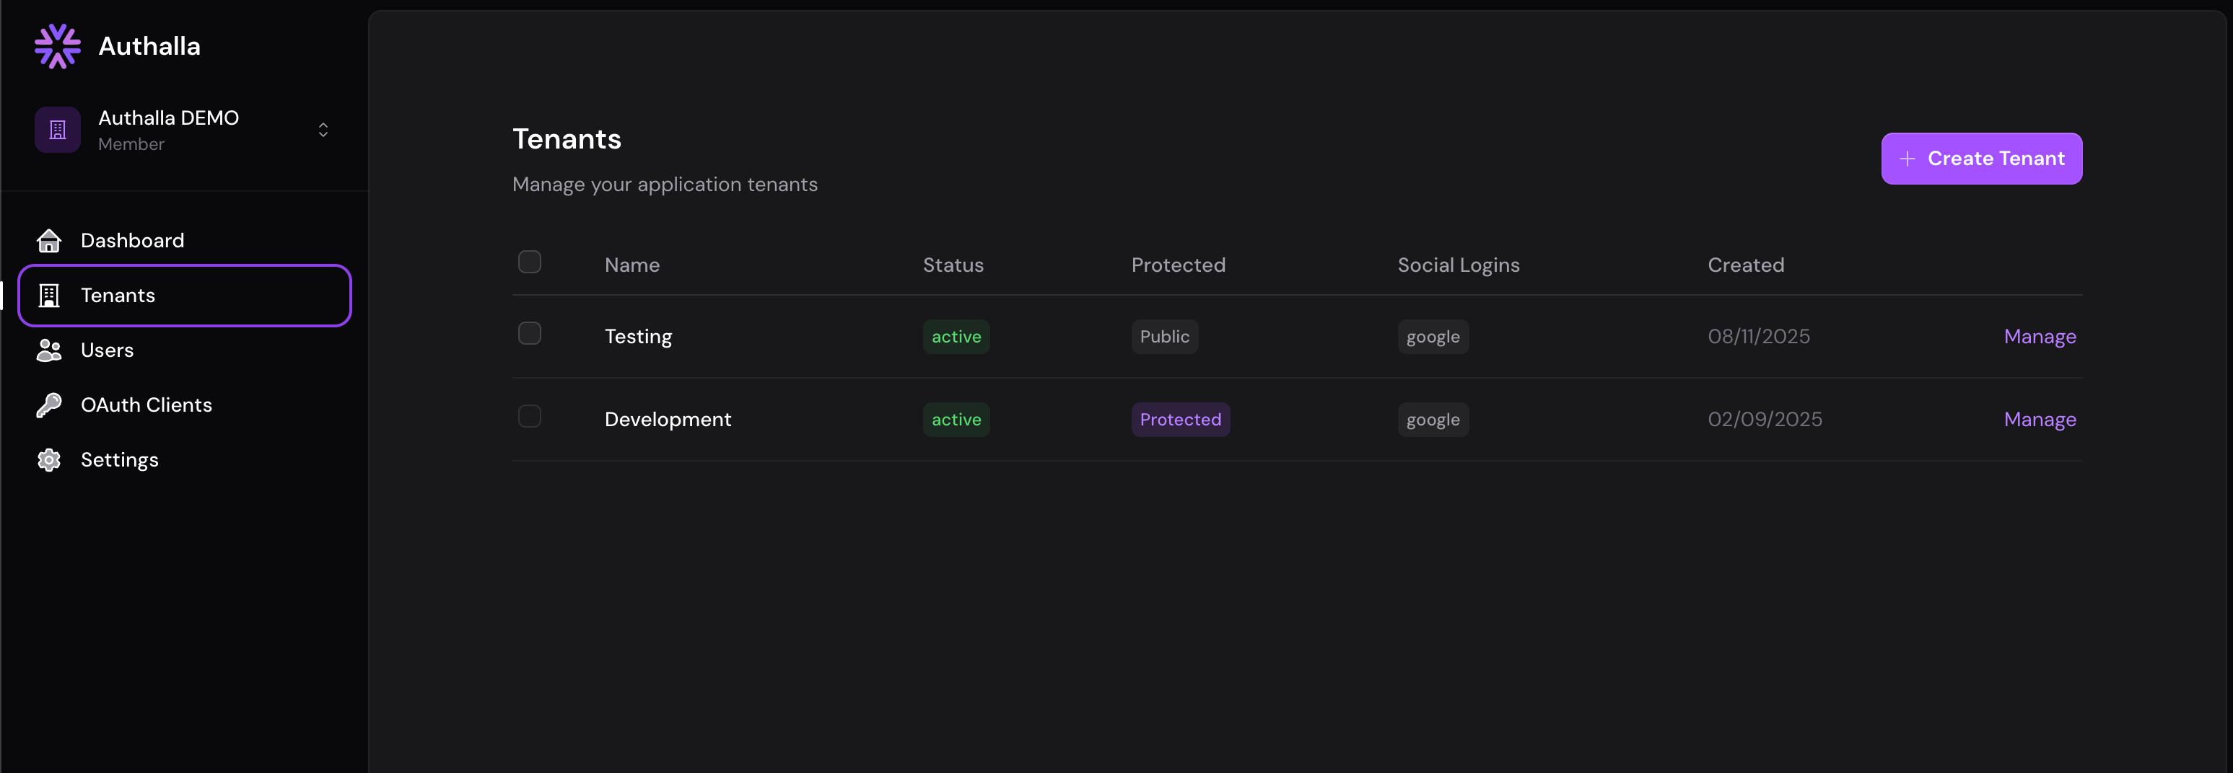The width and height of the screenshot is (2233, 773).
Task: Click the plus icon on Create Tenant
Action: point(1907,159)
